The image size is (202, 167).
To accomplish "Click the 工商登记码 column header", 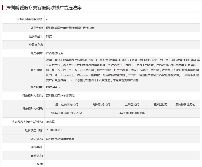I will coord(132,104).
